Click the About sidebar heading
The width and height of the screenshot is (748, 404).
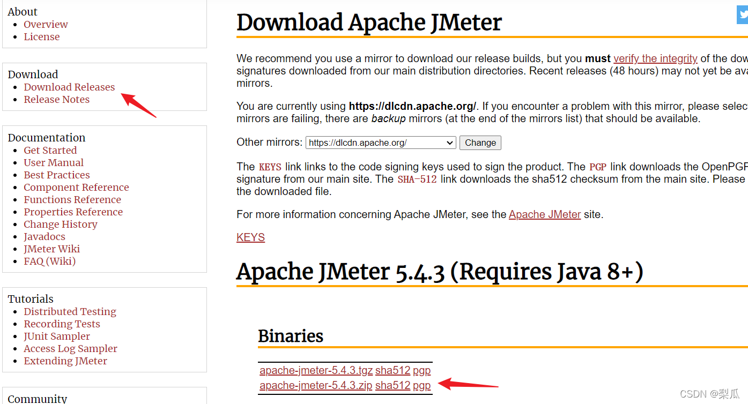click(x=23, y=12)
